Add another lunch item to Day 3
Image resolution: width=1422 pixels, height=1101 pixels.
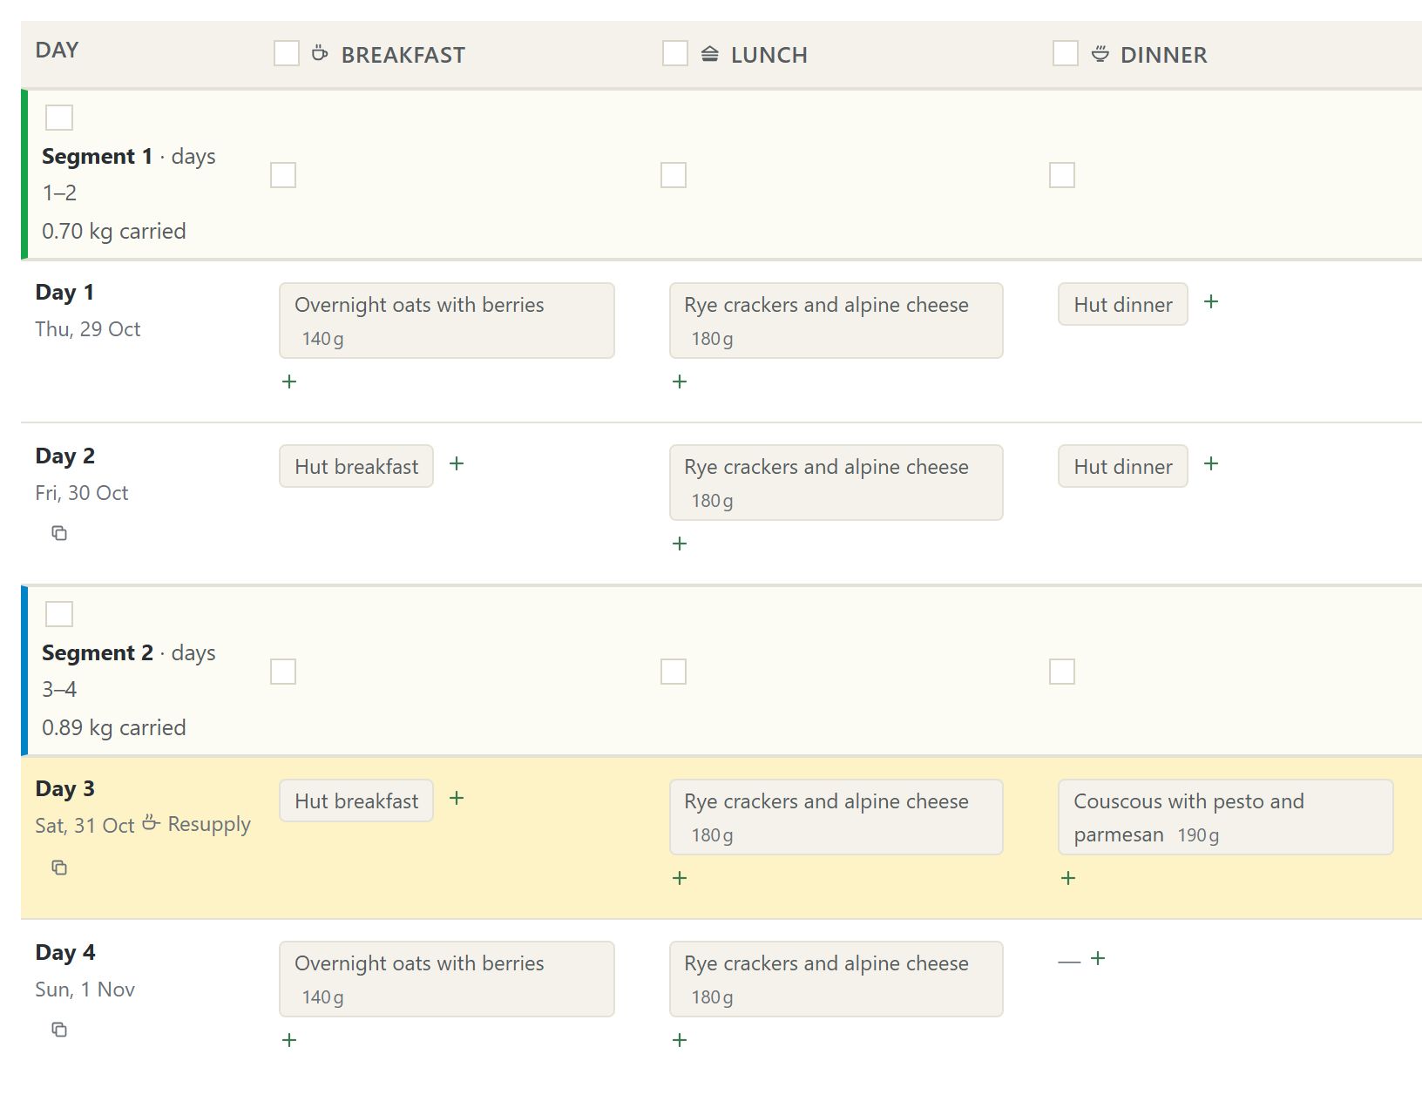point(681,878)
